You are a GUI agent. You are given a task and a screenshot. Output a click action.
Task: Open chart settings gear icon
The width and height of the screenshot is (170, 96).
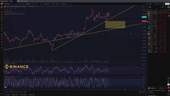tap(158, 4)
